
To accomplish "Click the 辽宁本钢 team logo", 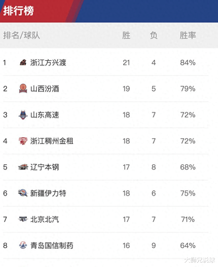I will tap(23, 167).
